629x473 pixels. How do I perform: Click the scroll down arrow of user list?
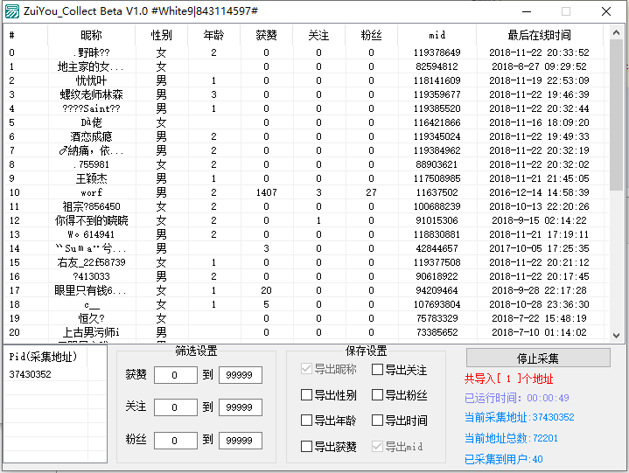pyautogui.click(x=616, y=335)
